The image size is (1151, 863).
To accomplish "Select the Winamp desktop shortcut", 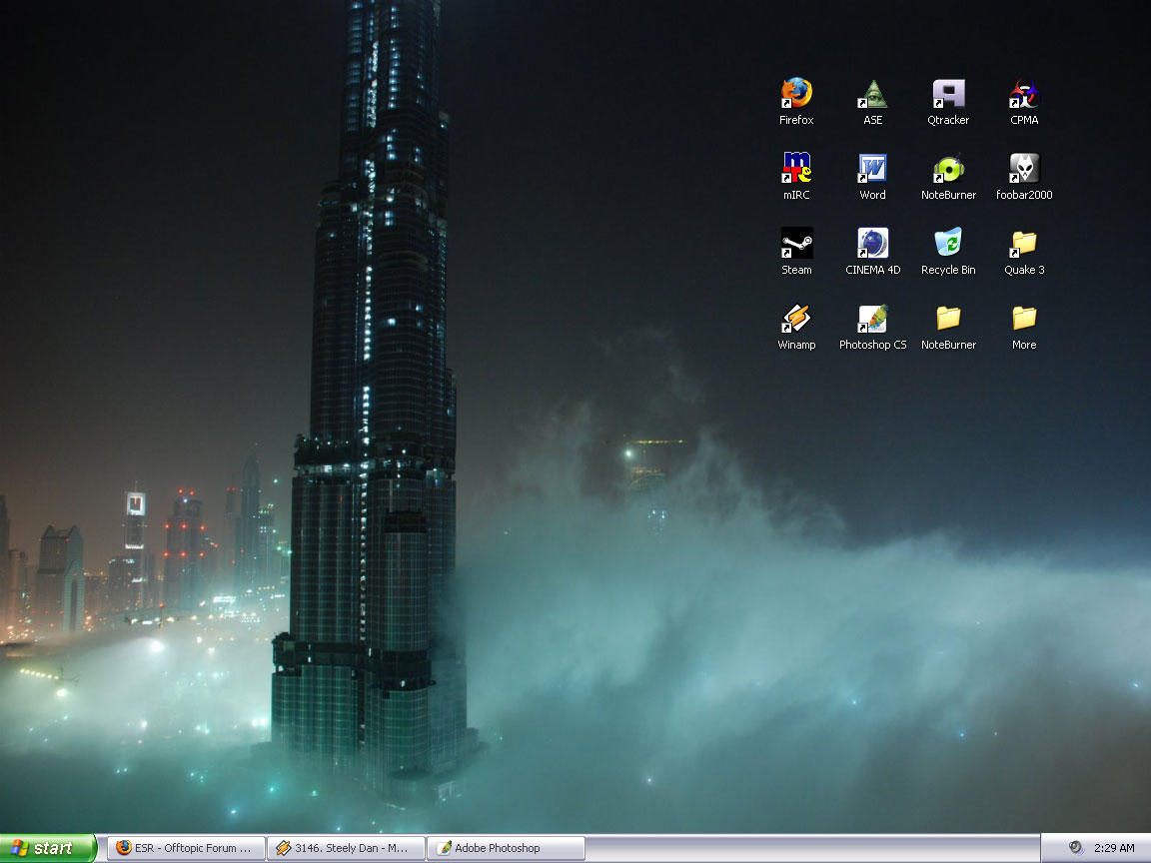I will (x=796, y=319).
